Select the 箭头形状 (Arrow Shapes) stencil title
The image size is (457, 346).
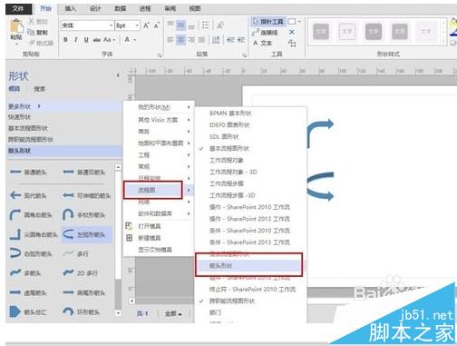click(64, 151)
